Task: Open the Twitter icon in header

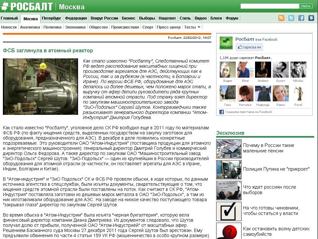Action: [291, 18]
